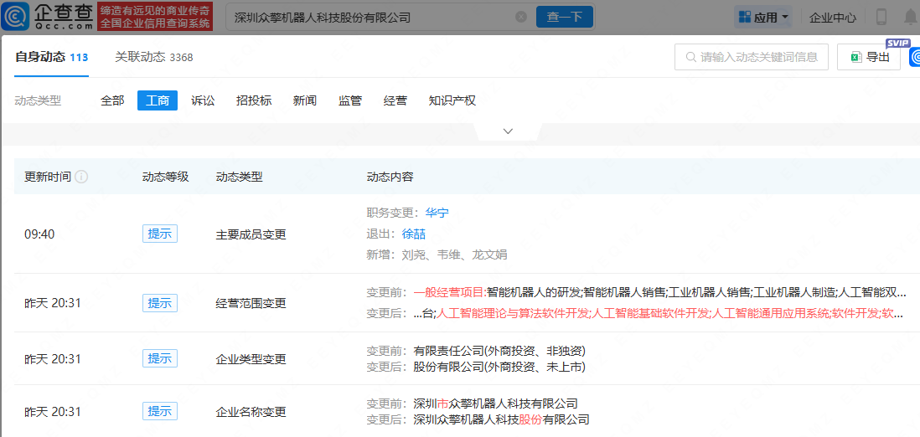Click the 企查查 logo
Screen dimensions: 920x437
click(49, 16)
